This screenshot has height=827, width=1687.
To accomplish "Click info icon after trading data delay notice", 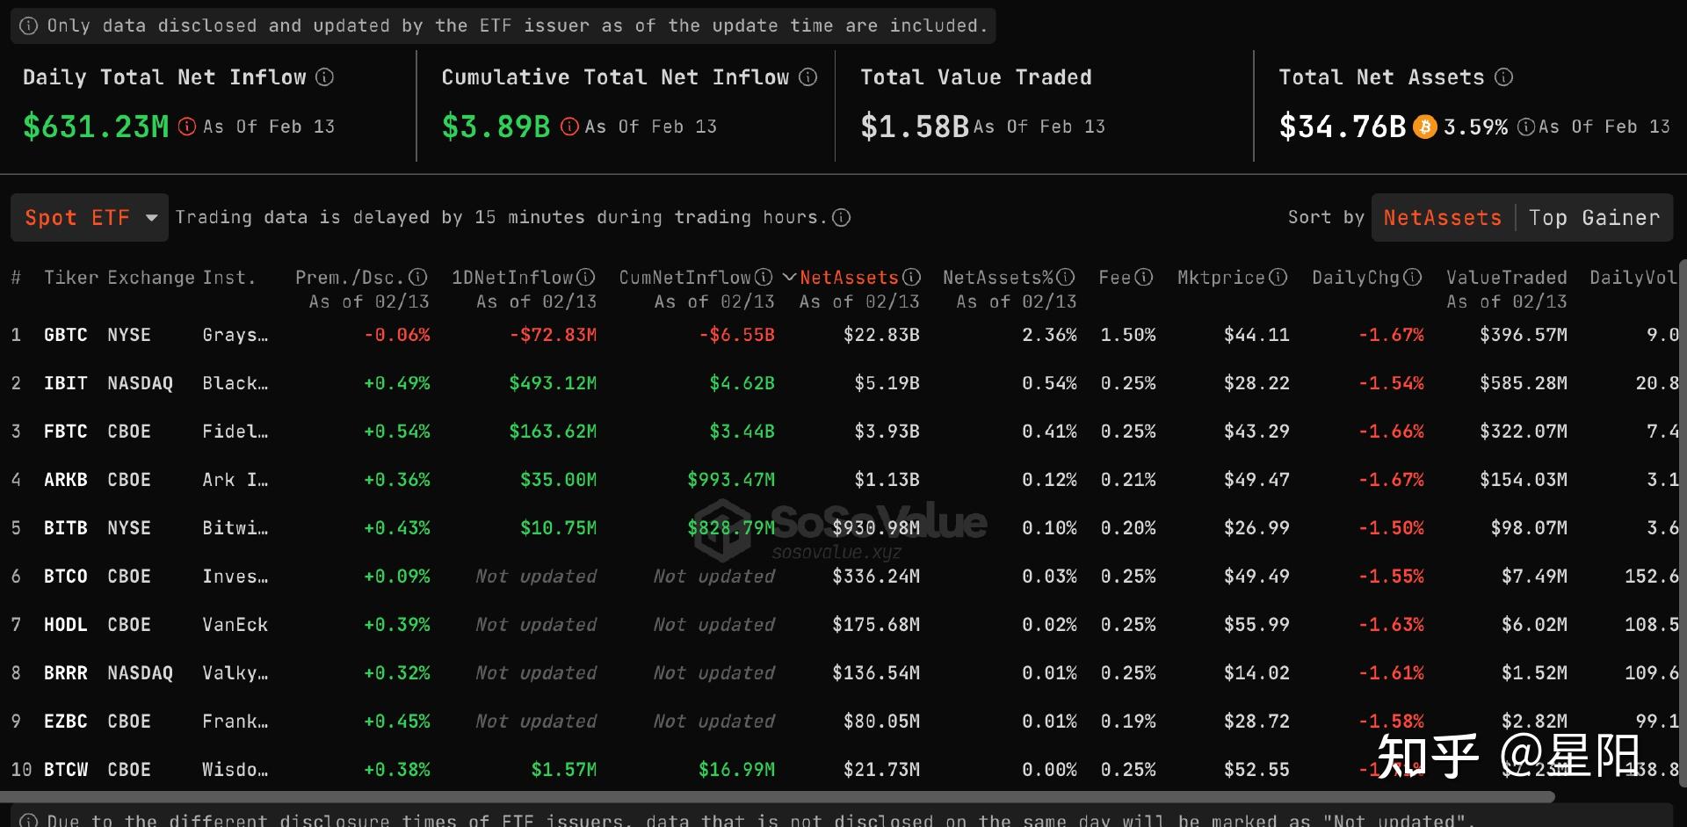I will tap(841, 217).
